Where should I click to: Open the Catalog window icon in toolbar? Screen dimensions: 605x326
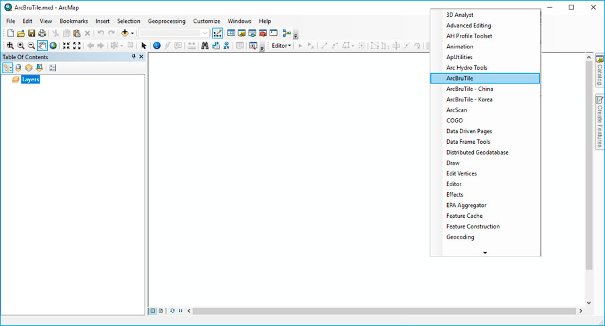241,33
